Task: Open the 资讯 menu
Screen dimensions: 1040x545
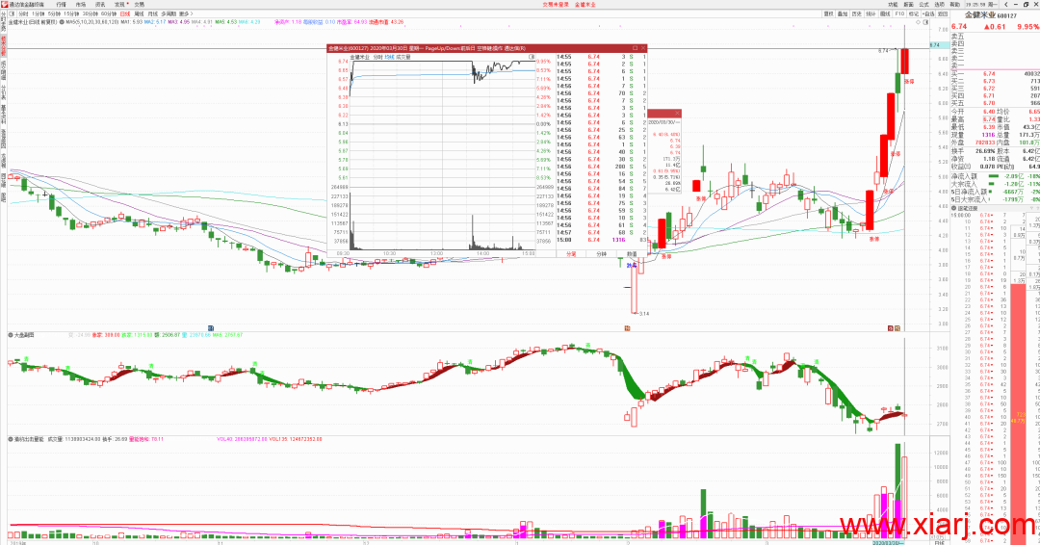Action: (100, 4)
